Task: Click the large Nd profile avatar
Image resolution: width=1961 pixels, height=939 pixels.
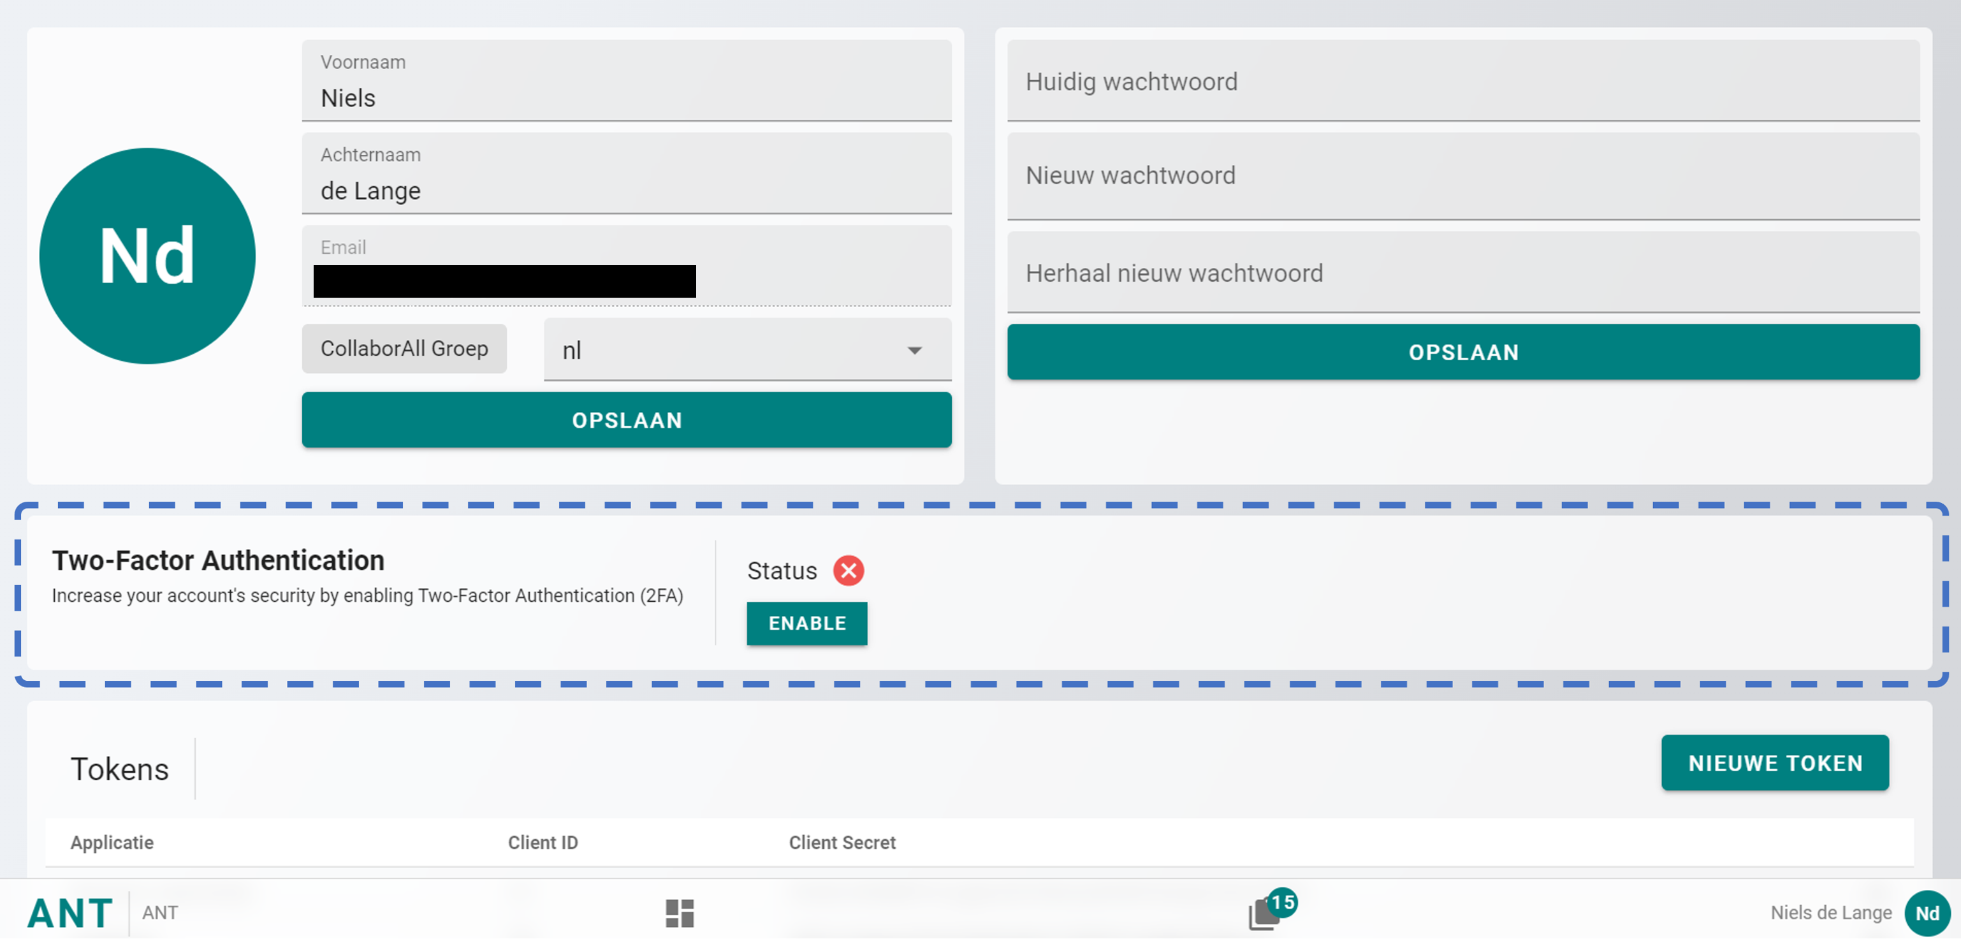Action: (x=147, y=256)
